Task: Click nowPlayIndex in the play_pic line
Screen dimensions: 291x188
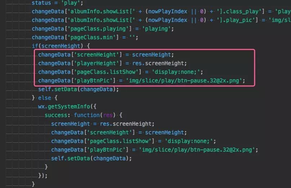Action: [x=167, y=20]
